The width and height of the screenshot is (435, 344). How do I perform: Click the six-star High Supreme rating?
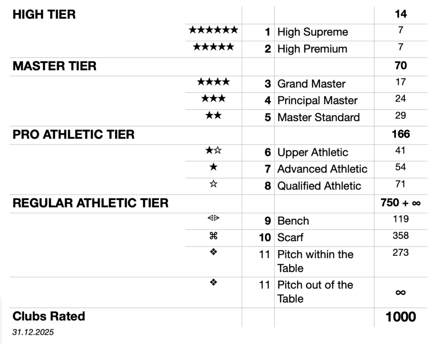213,30
